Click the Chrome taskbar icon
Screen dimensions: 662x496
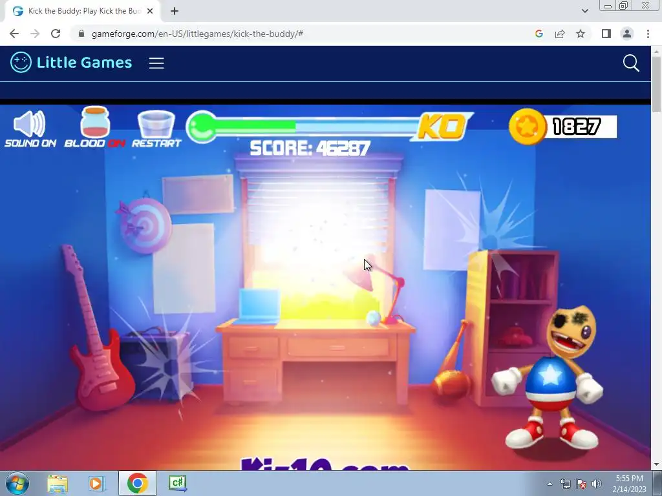(137, 483)
